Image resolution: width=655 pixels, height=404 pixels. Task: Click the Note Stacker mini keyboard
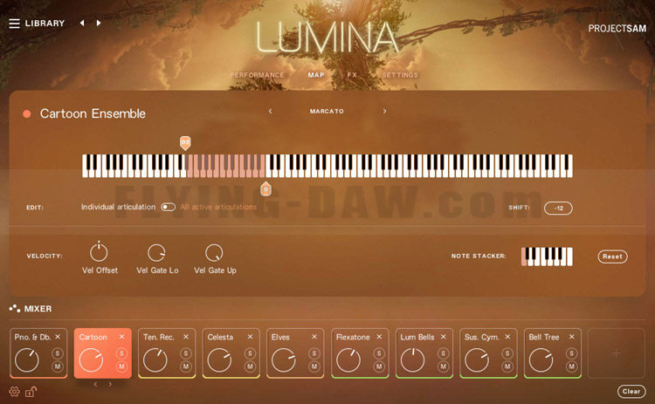point(547,257)
